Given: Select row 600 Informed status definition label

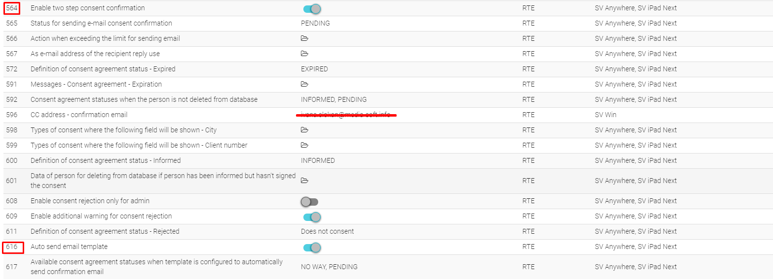Looking at the screenshot, I should tap(106, 160).
